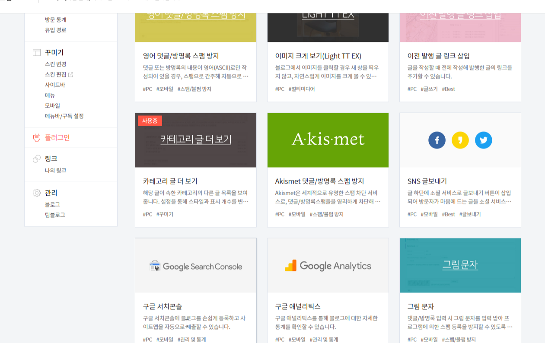Open 메뉴바/구독 설정
This screenshot has height=343, width=545.
coord(64,116)
